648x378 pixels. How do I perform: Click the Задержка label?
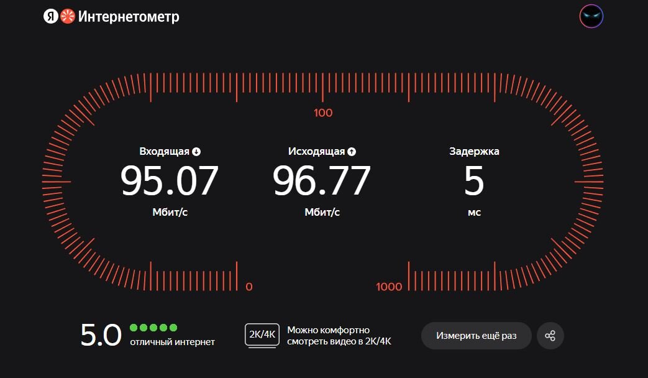click(x=474, y=151)
